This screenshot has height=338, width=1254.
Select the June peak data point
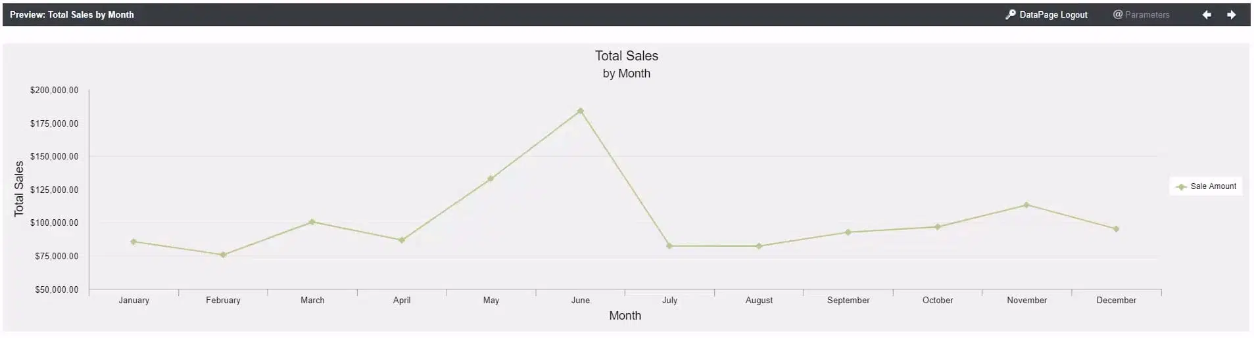tap(580, 111)
